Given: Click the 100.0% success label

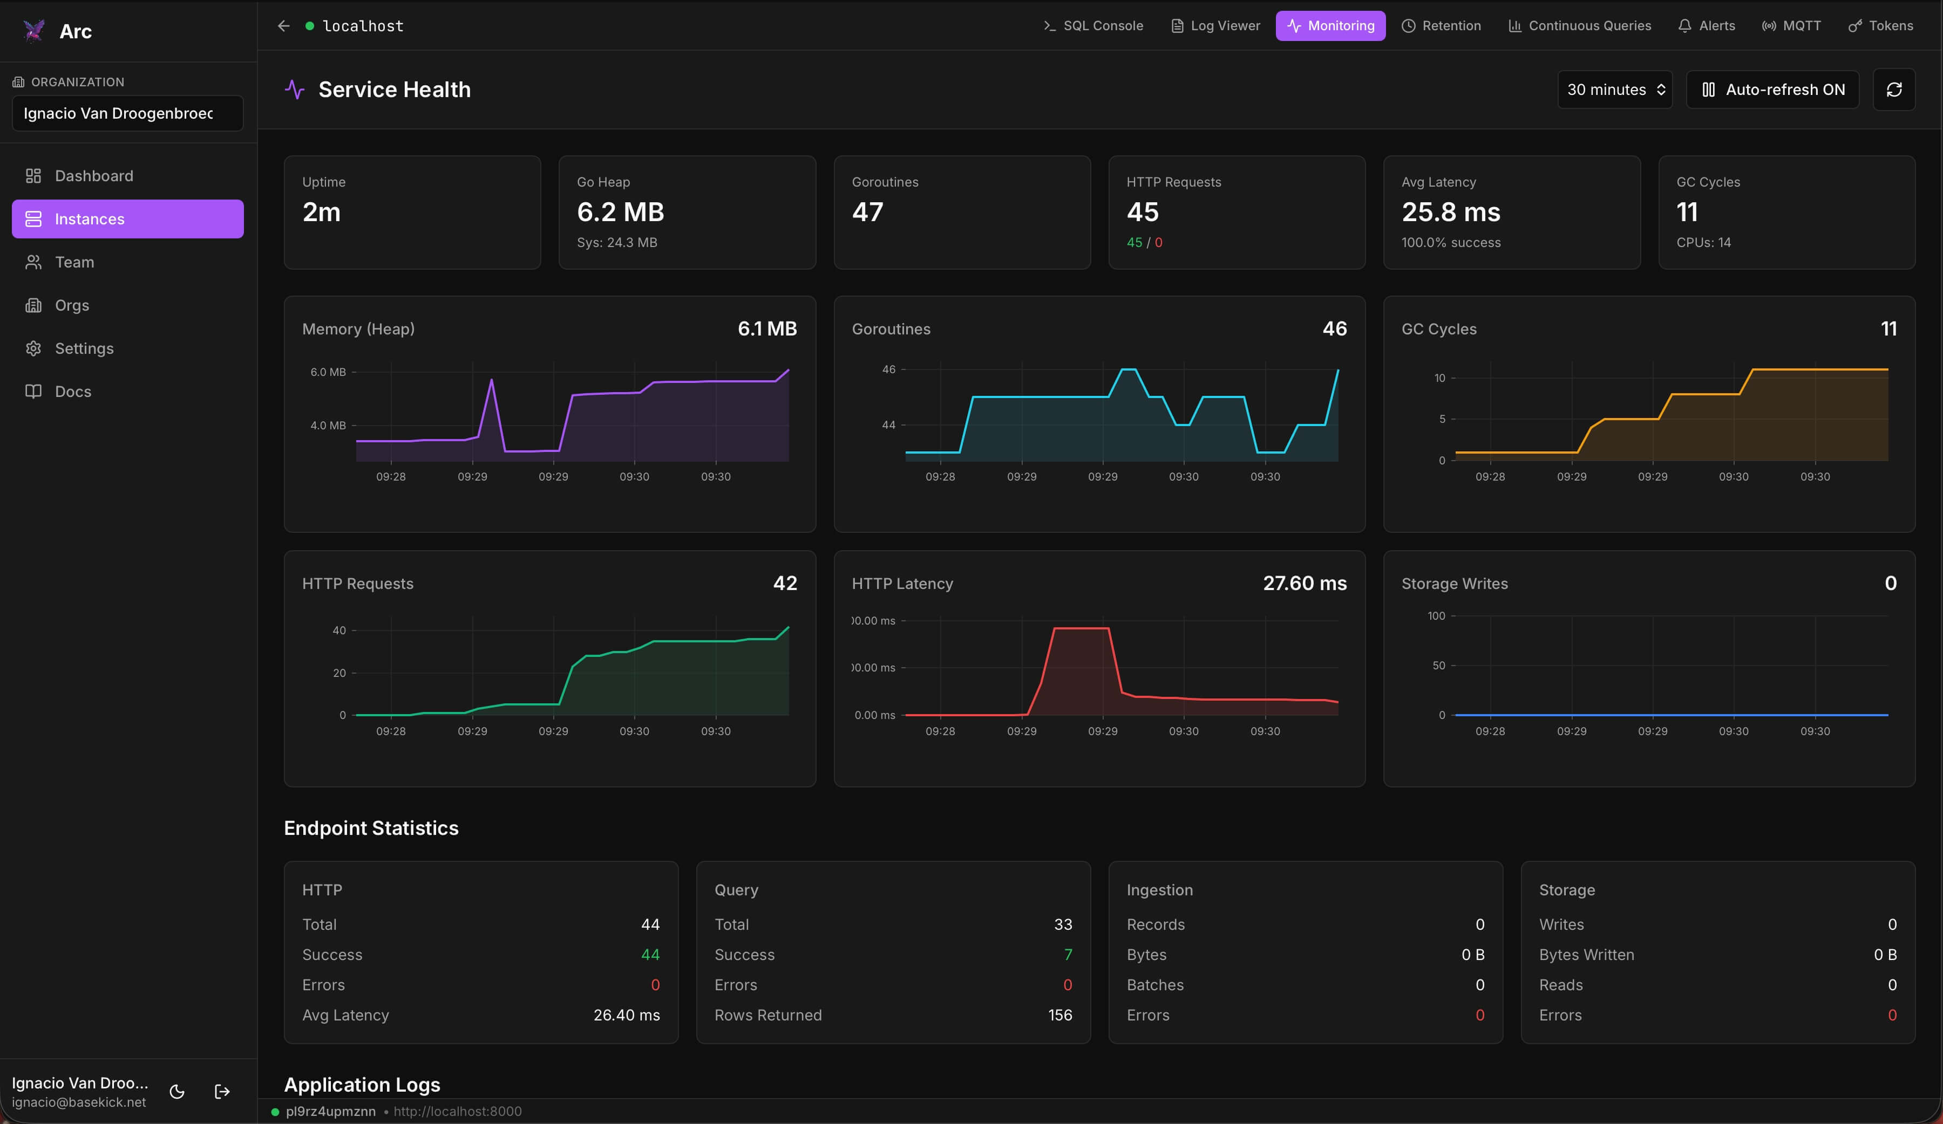Looking at the screenshot, I should coord(1451,243).
